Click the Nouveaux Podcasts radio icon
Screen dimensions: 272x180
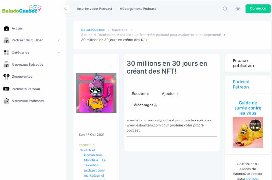[x=6, y=101]
